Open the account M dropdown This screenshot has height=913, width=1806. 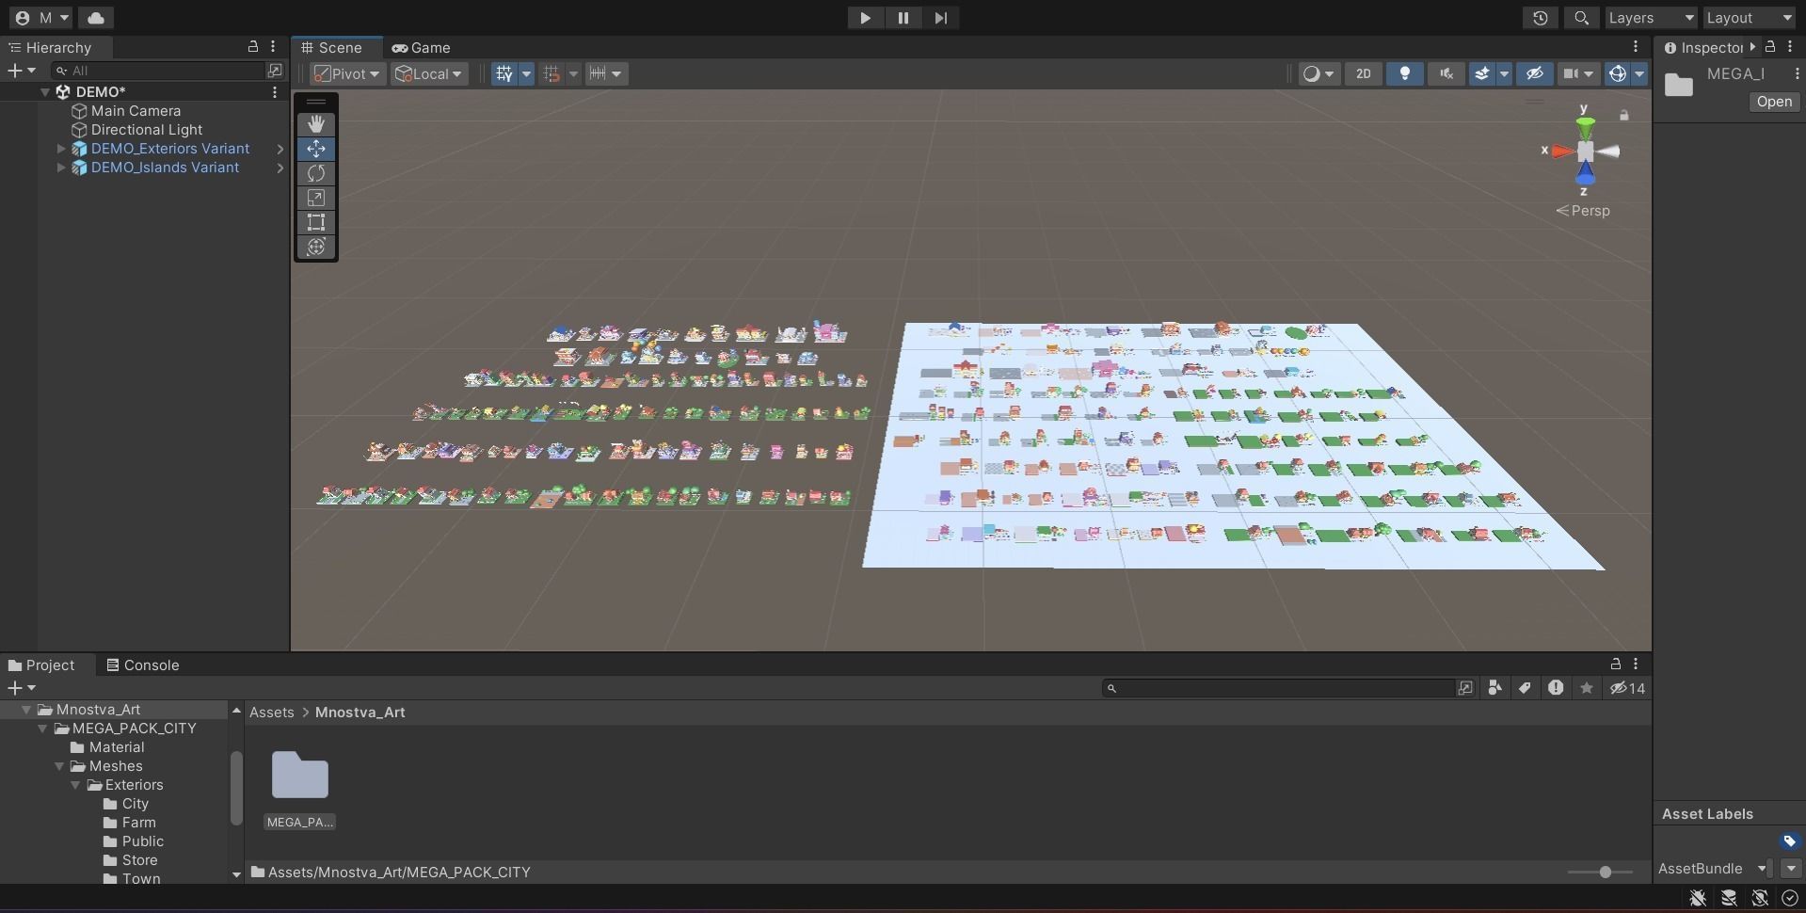[42, 18]
